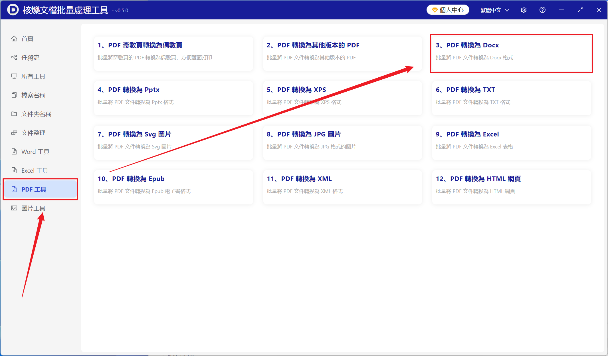Click the picture icon beside 圖片工具
Screen dimensions: 608x356
(14, 208)
